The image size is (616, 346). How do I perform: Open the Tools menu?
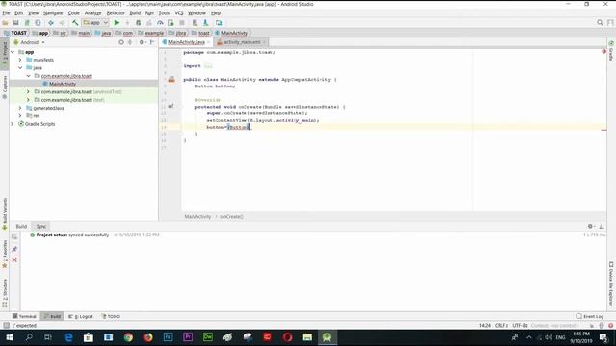coord(165,12)
